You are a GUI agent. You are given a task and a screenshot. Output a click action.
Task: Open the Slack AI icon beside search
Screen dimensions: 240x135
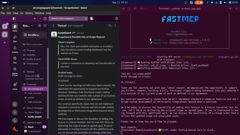[x=91, y=18]
